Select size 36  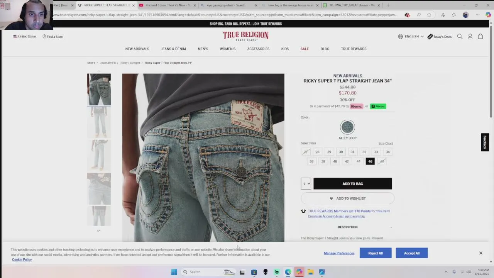[311, 161]
